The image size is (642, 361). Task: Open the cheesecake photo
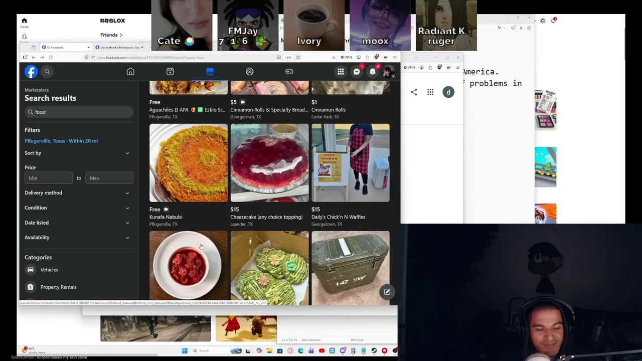click(269, 163)
